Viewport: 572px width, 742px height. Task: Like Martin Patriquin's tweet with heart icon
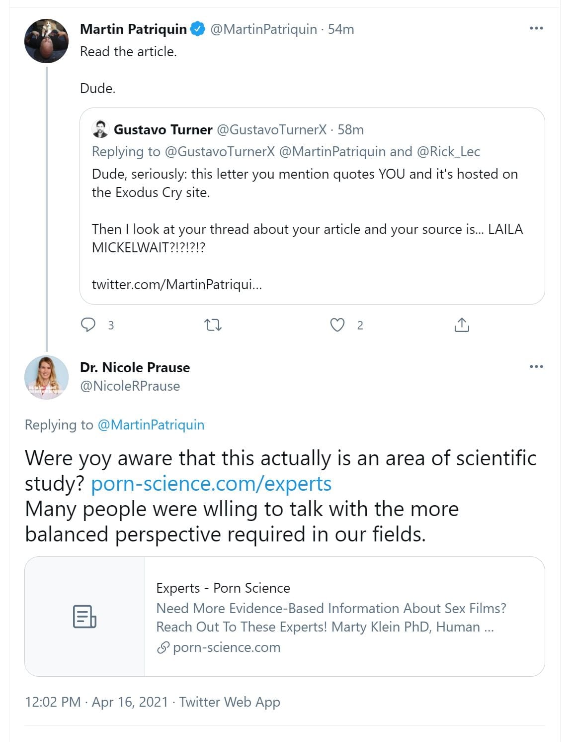click(x=337, y=325)
